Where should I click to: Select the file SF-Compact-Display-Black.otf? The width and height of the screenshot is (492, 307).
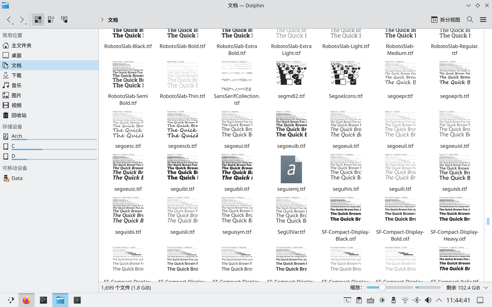346,235
